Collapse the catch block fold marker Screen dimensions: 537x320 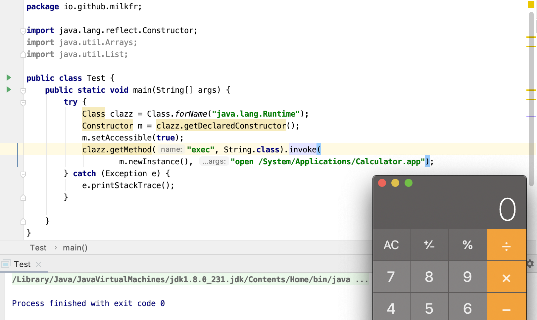click(x=23, y=174)
